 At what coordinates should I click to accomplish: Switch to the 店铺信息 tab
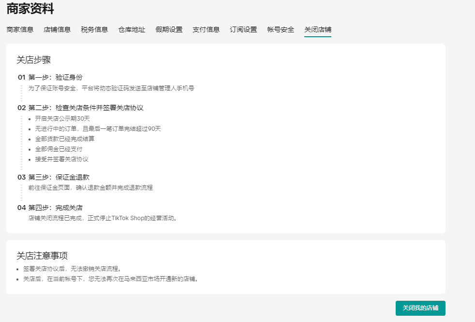pyautogui.click(x=57, y=29)
